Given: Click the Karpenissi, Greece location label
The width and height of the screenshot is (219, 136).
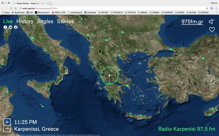Looking at the screenshot, I should 36,129.
